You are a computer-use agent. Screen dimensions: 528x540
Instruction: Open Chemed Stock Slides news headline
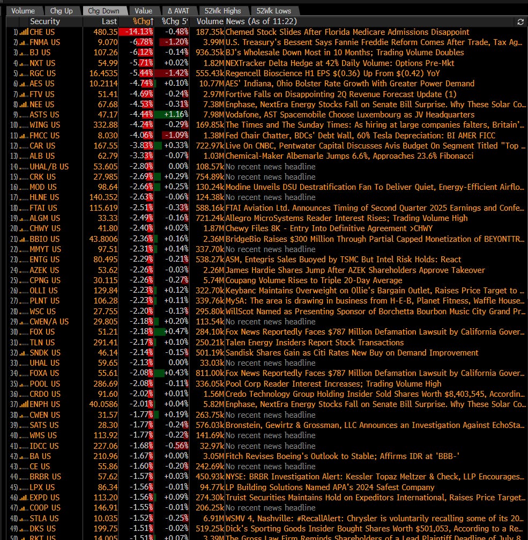pyautogui.click(x=347, y=32)
